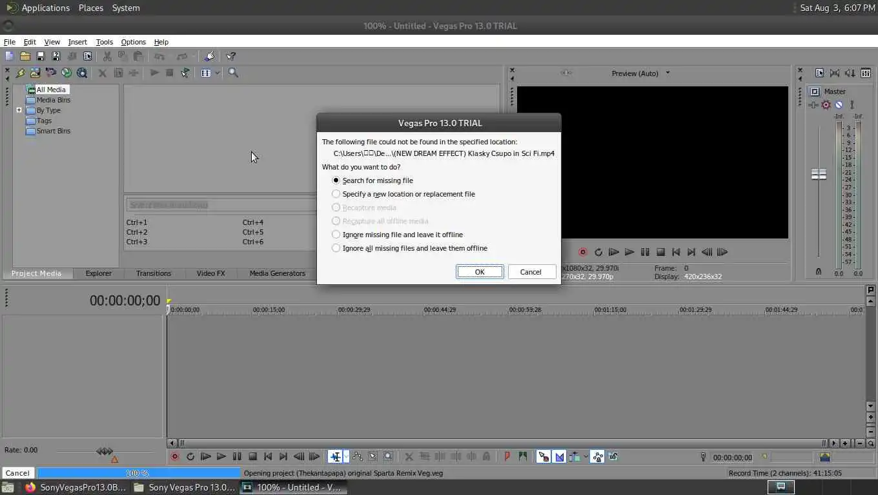Click the magnifier search icon in Project Media toolbar
Image resolution: width=878 pixels, height=495 pixels.
[x=233, y=73]
